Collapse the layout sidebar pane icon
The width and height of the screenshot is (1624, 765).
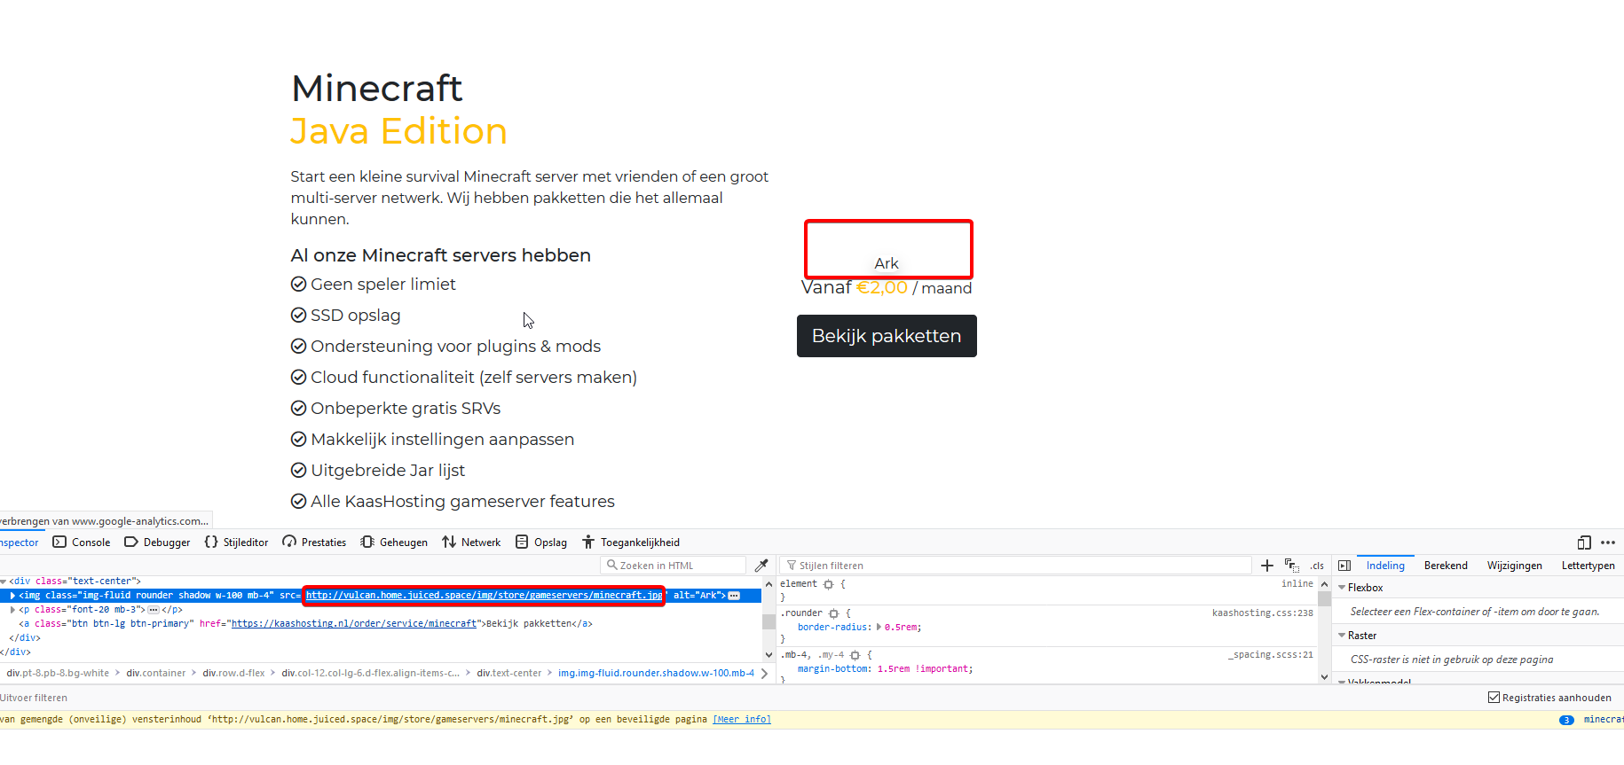(1344, 566)
